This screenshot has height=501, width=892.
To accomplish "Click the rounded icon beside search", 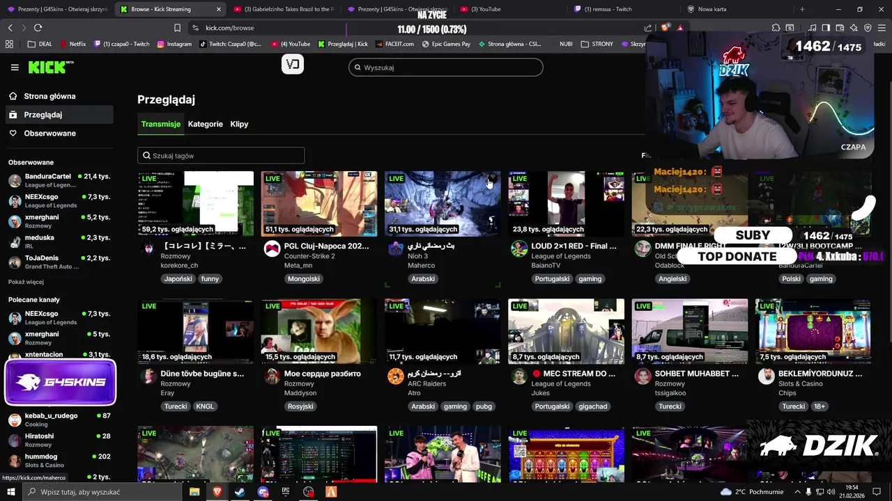I will (293, 64).
